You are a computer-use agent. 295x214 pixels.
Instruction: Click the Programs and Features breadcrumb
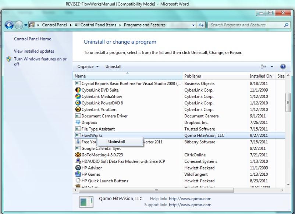(x=145, y=25)
